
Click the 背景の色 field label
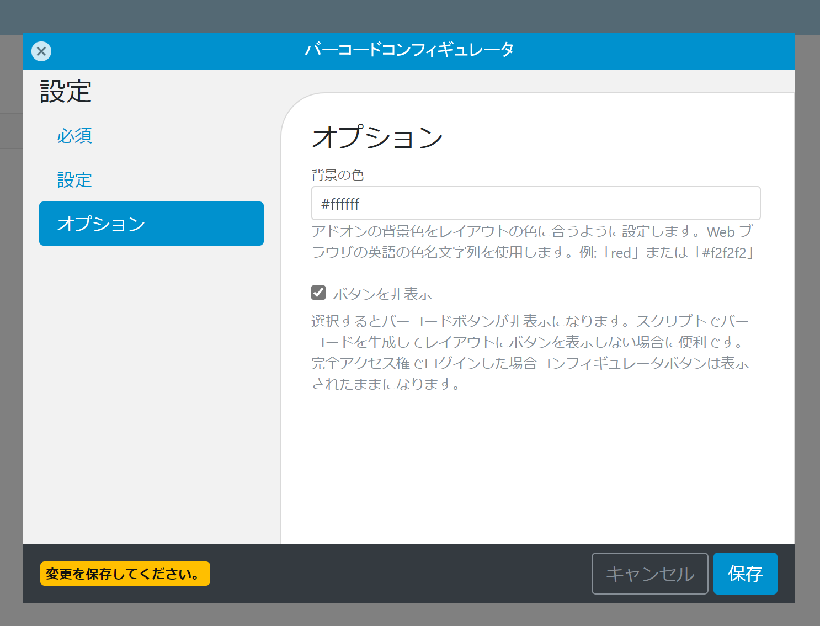tap(338, 175)
